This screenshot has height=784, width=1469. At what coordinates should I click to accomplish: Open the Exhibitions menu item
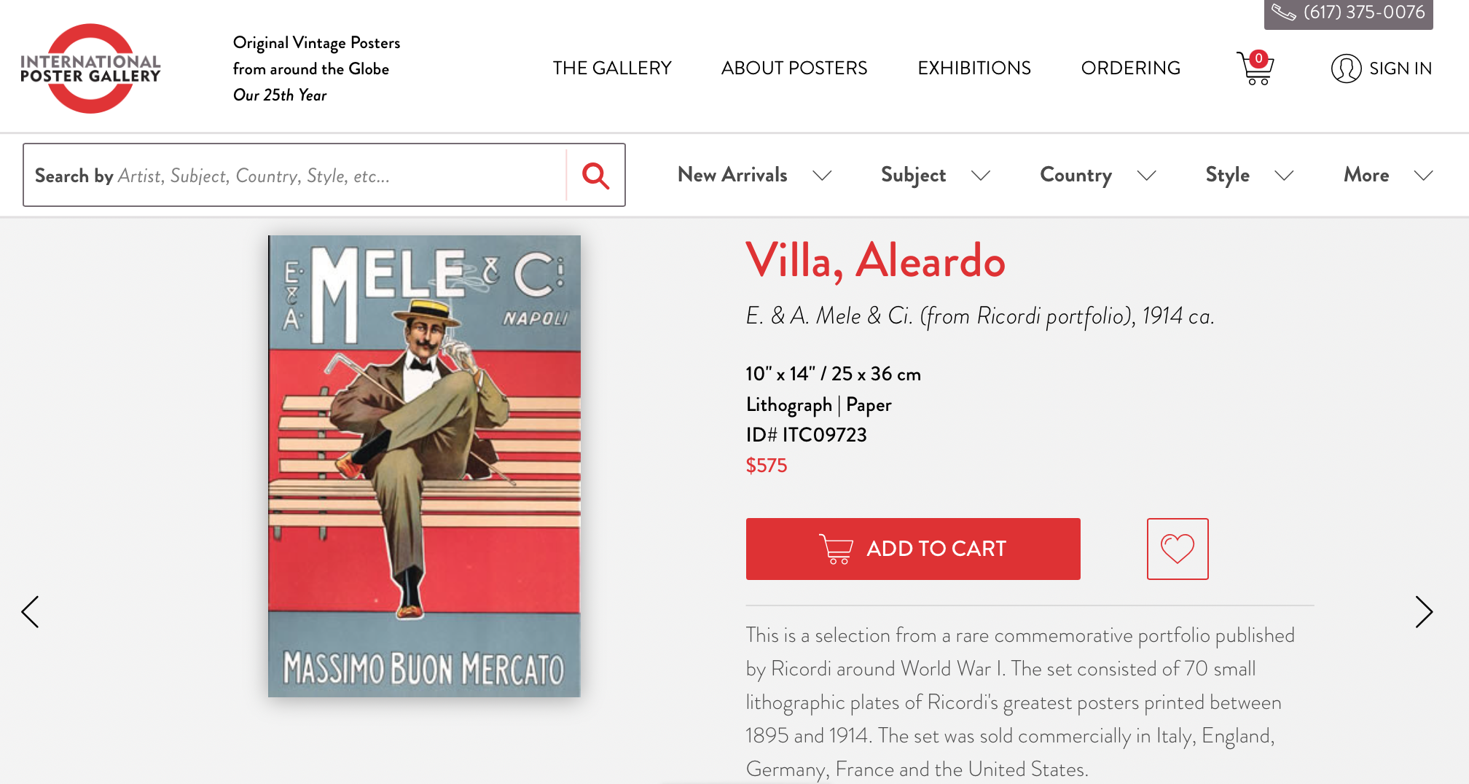[x=974, y=68]
